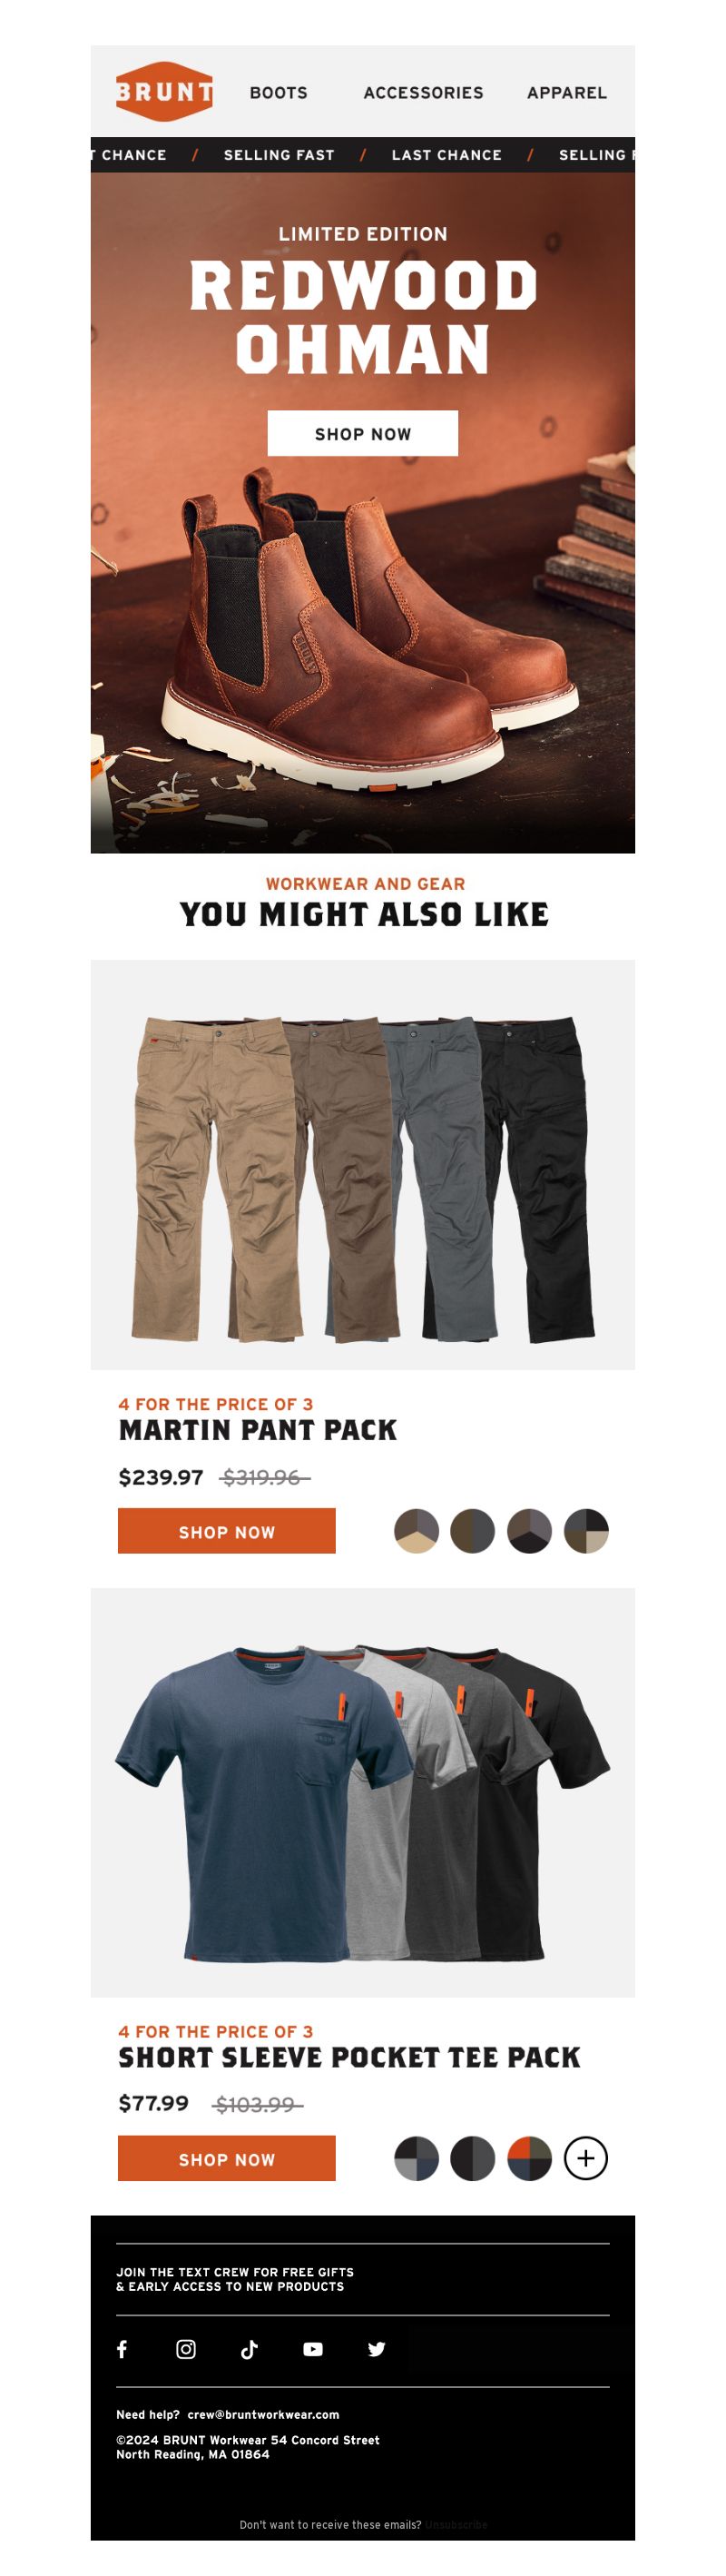
Task: Click the crew@bruntworkwear.com email link
Action: (263, 2414)
